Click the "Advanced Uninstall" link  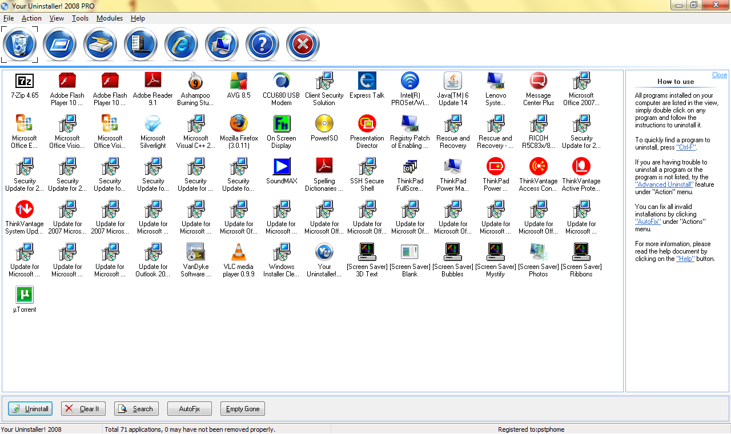[663, 184]
